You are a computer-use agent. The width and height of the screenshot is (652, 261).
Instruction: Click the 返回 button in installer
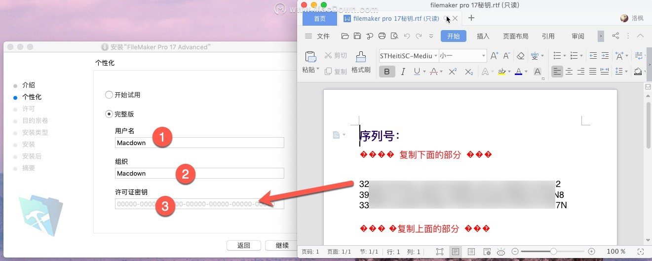coord(243,245)
